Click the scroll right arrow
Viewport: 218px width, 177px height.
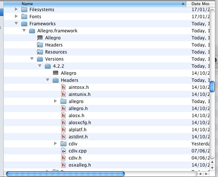[x=206, y=174]
